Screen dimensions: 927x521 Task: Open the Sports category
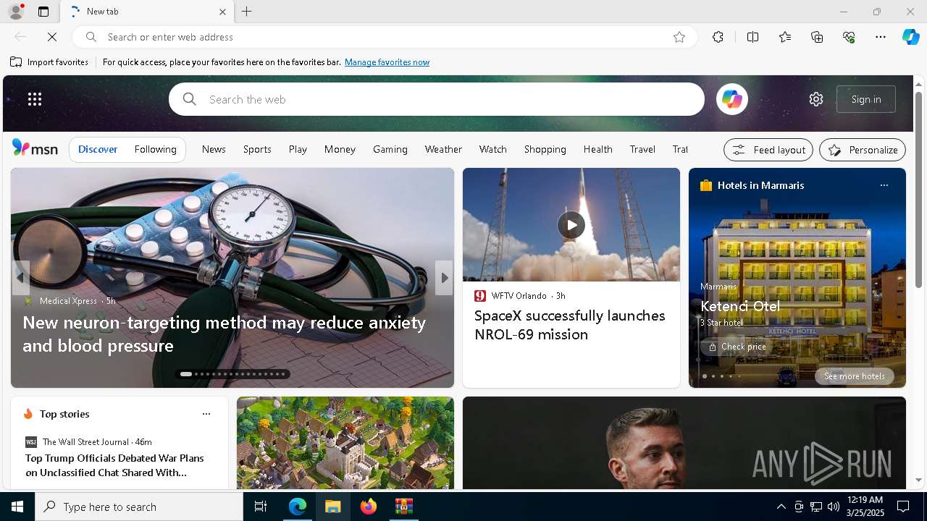(257, 149)
